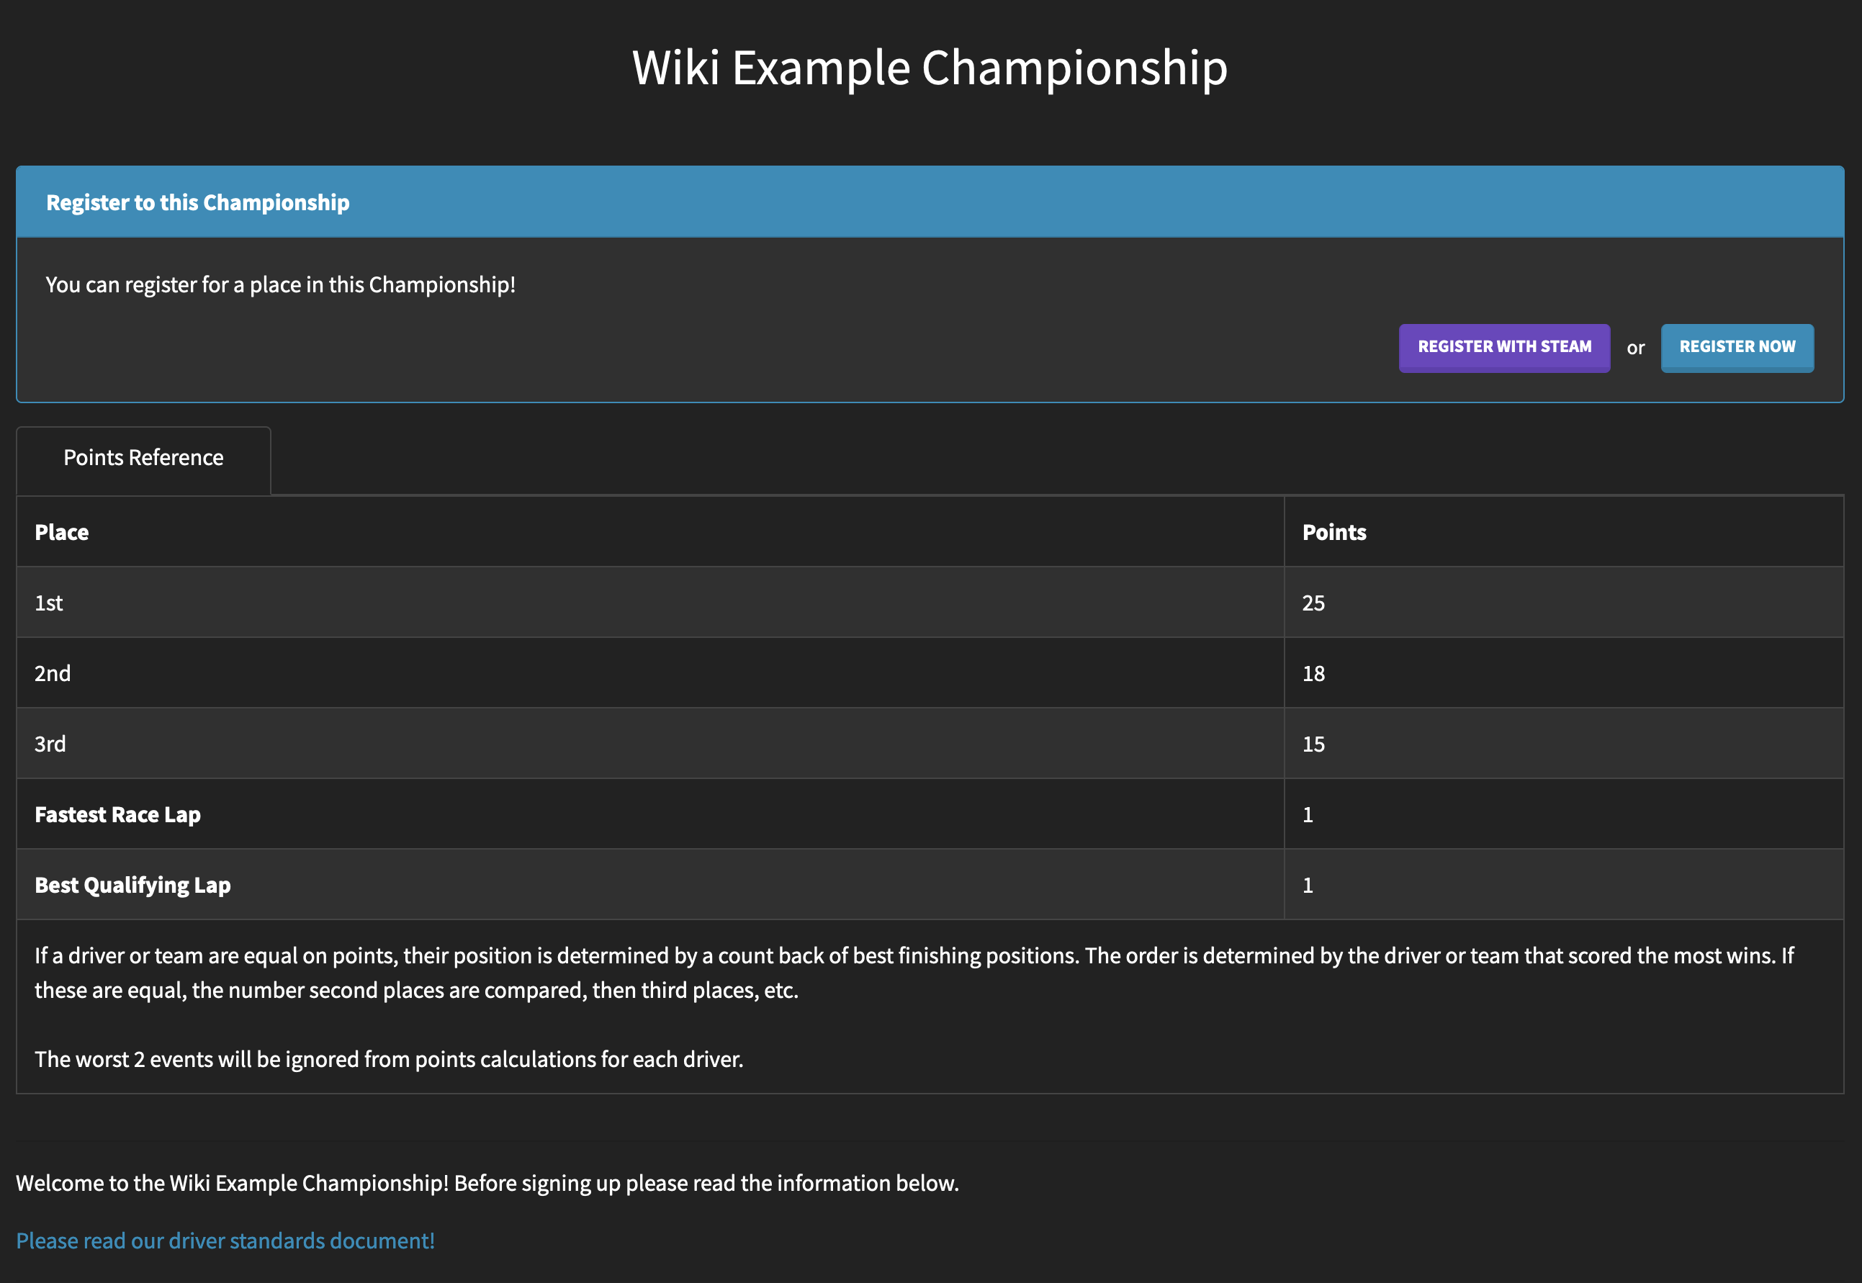Click the worst 2 events ignored note
The image size is (1862, 1283).
[x=389, y=1060]
